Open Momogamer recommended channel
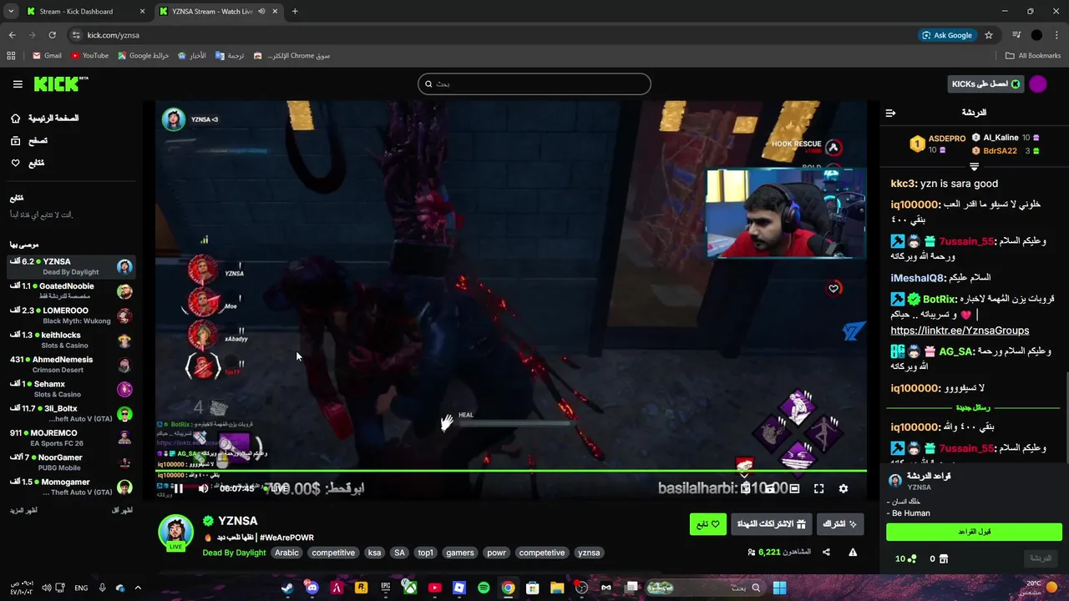Viewport: 1069px width, 601px height. [x=71, y=487]
